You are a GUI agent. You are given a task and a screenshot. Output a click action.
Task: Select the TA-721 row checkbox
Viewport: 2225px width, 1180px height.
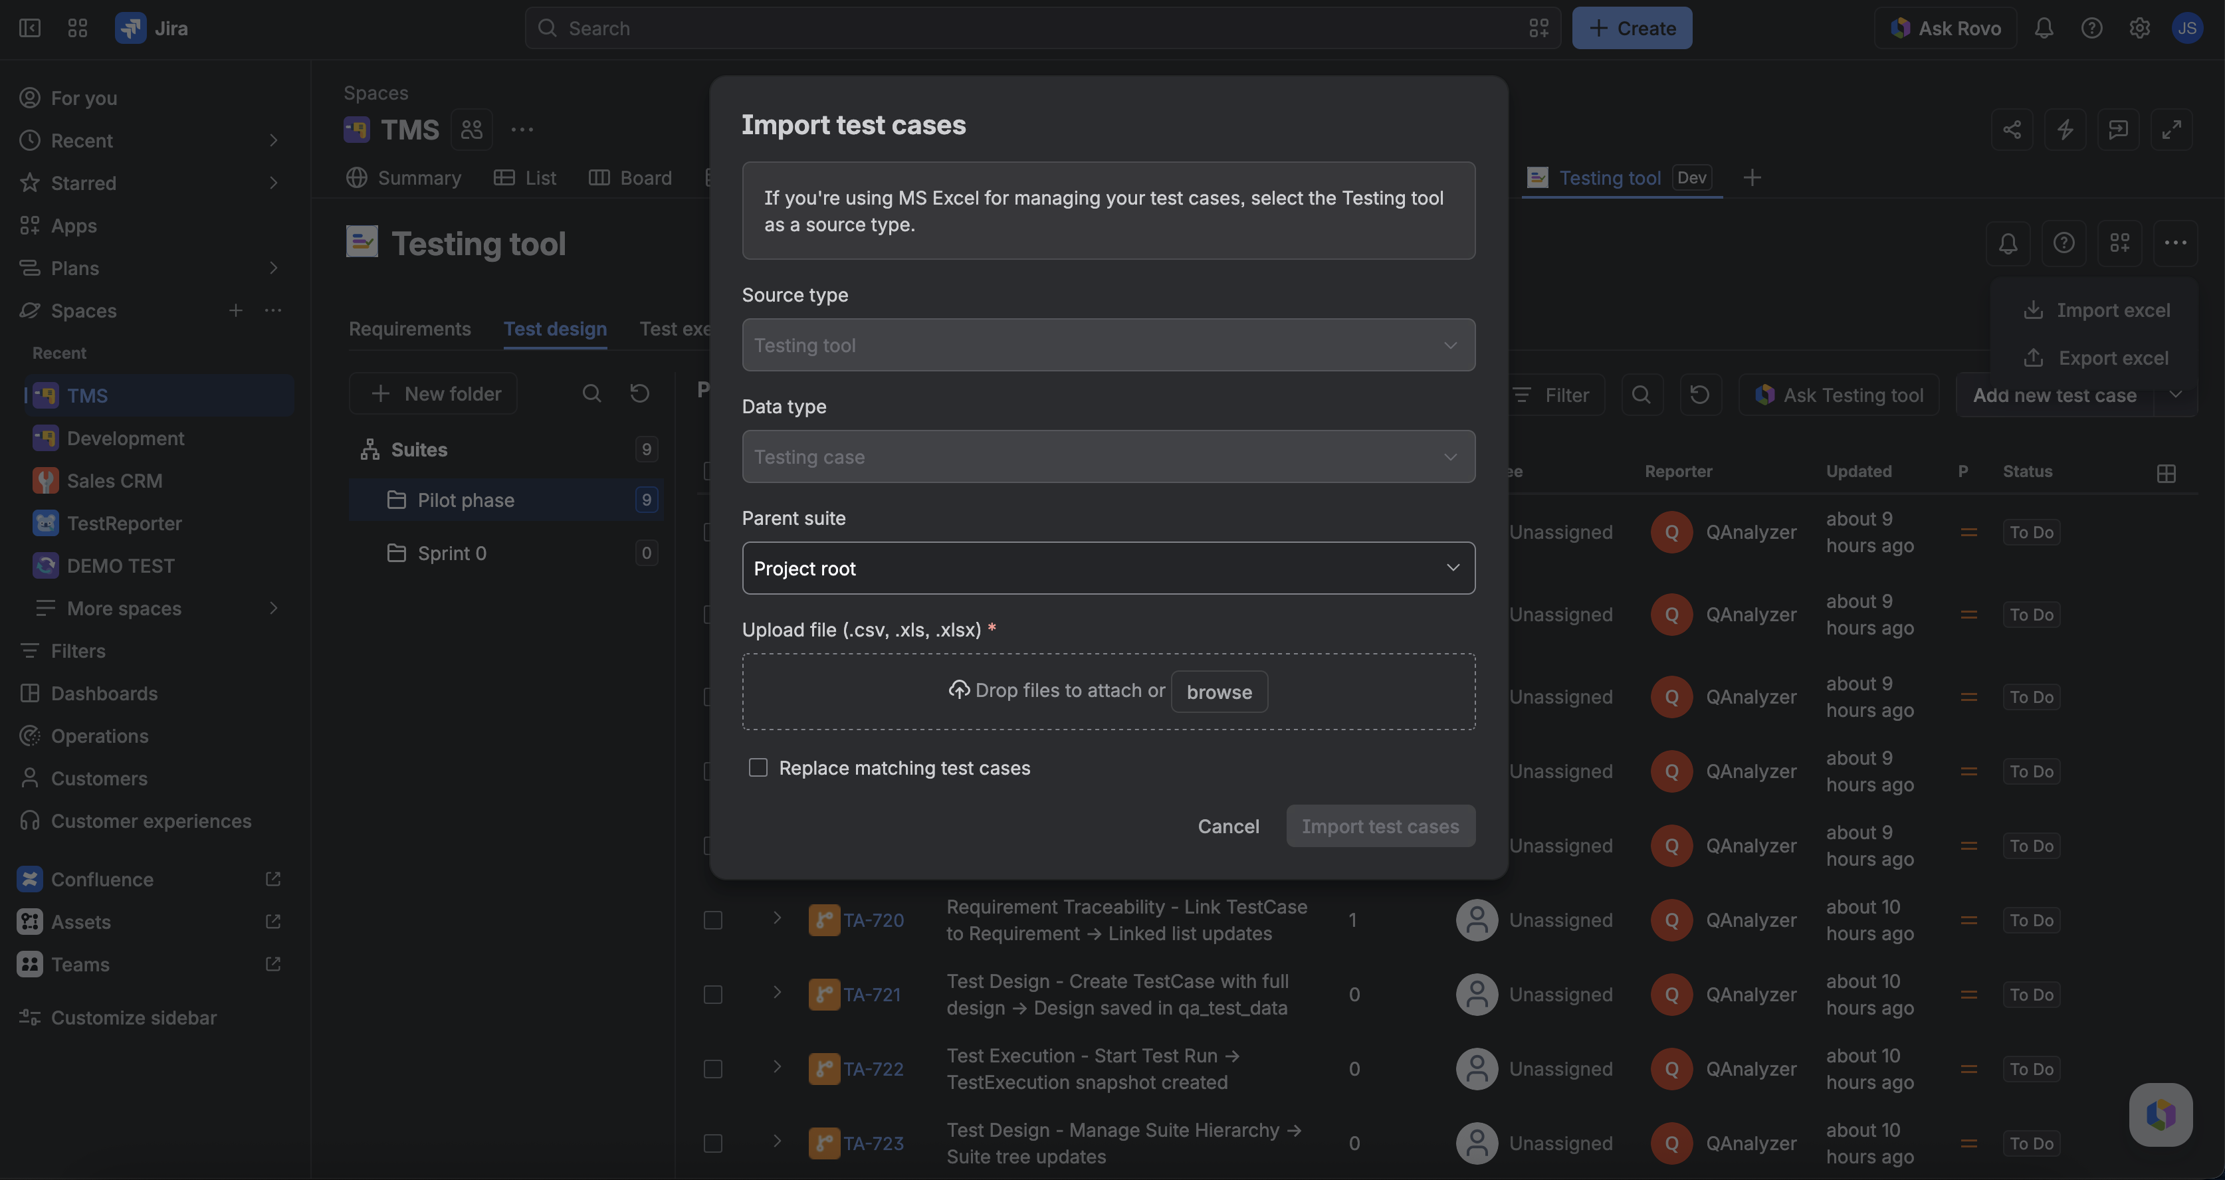click(x=712, y=994)
